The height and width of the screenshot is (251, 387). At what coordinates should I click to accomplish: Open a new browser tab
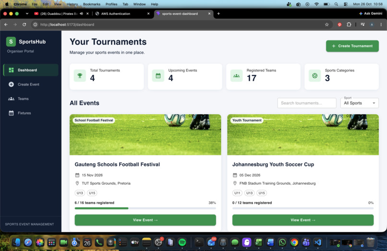tap(218, 13)
